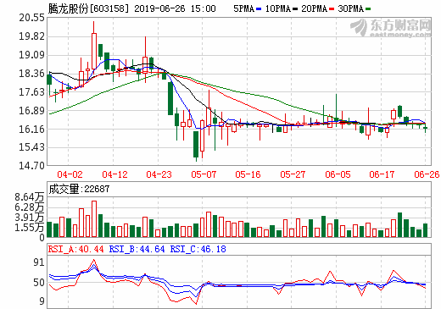
Task: Click the 19.82 price axis label
Action: click(31, 36)
